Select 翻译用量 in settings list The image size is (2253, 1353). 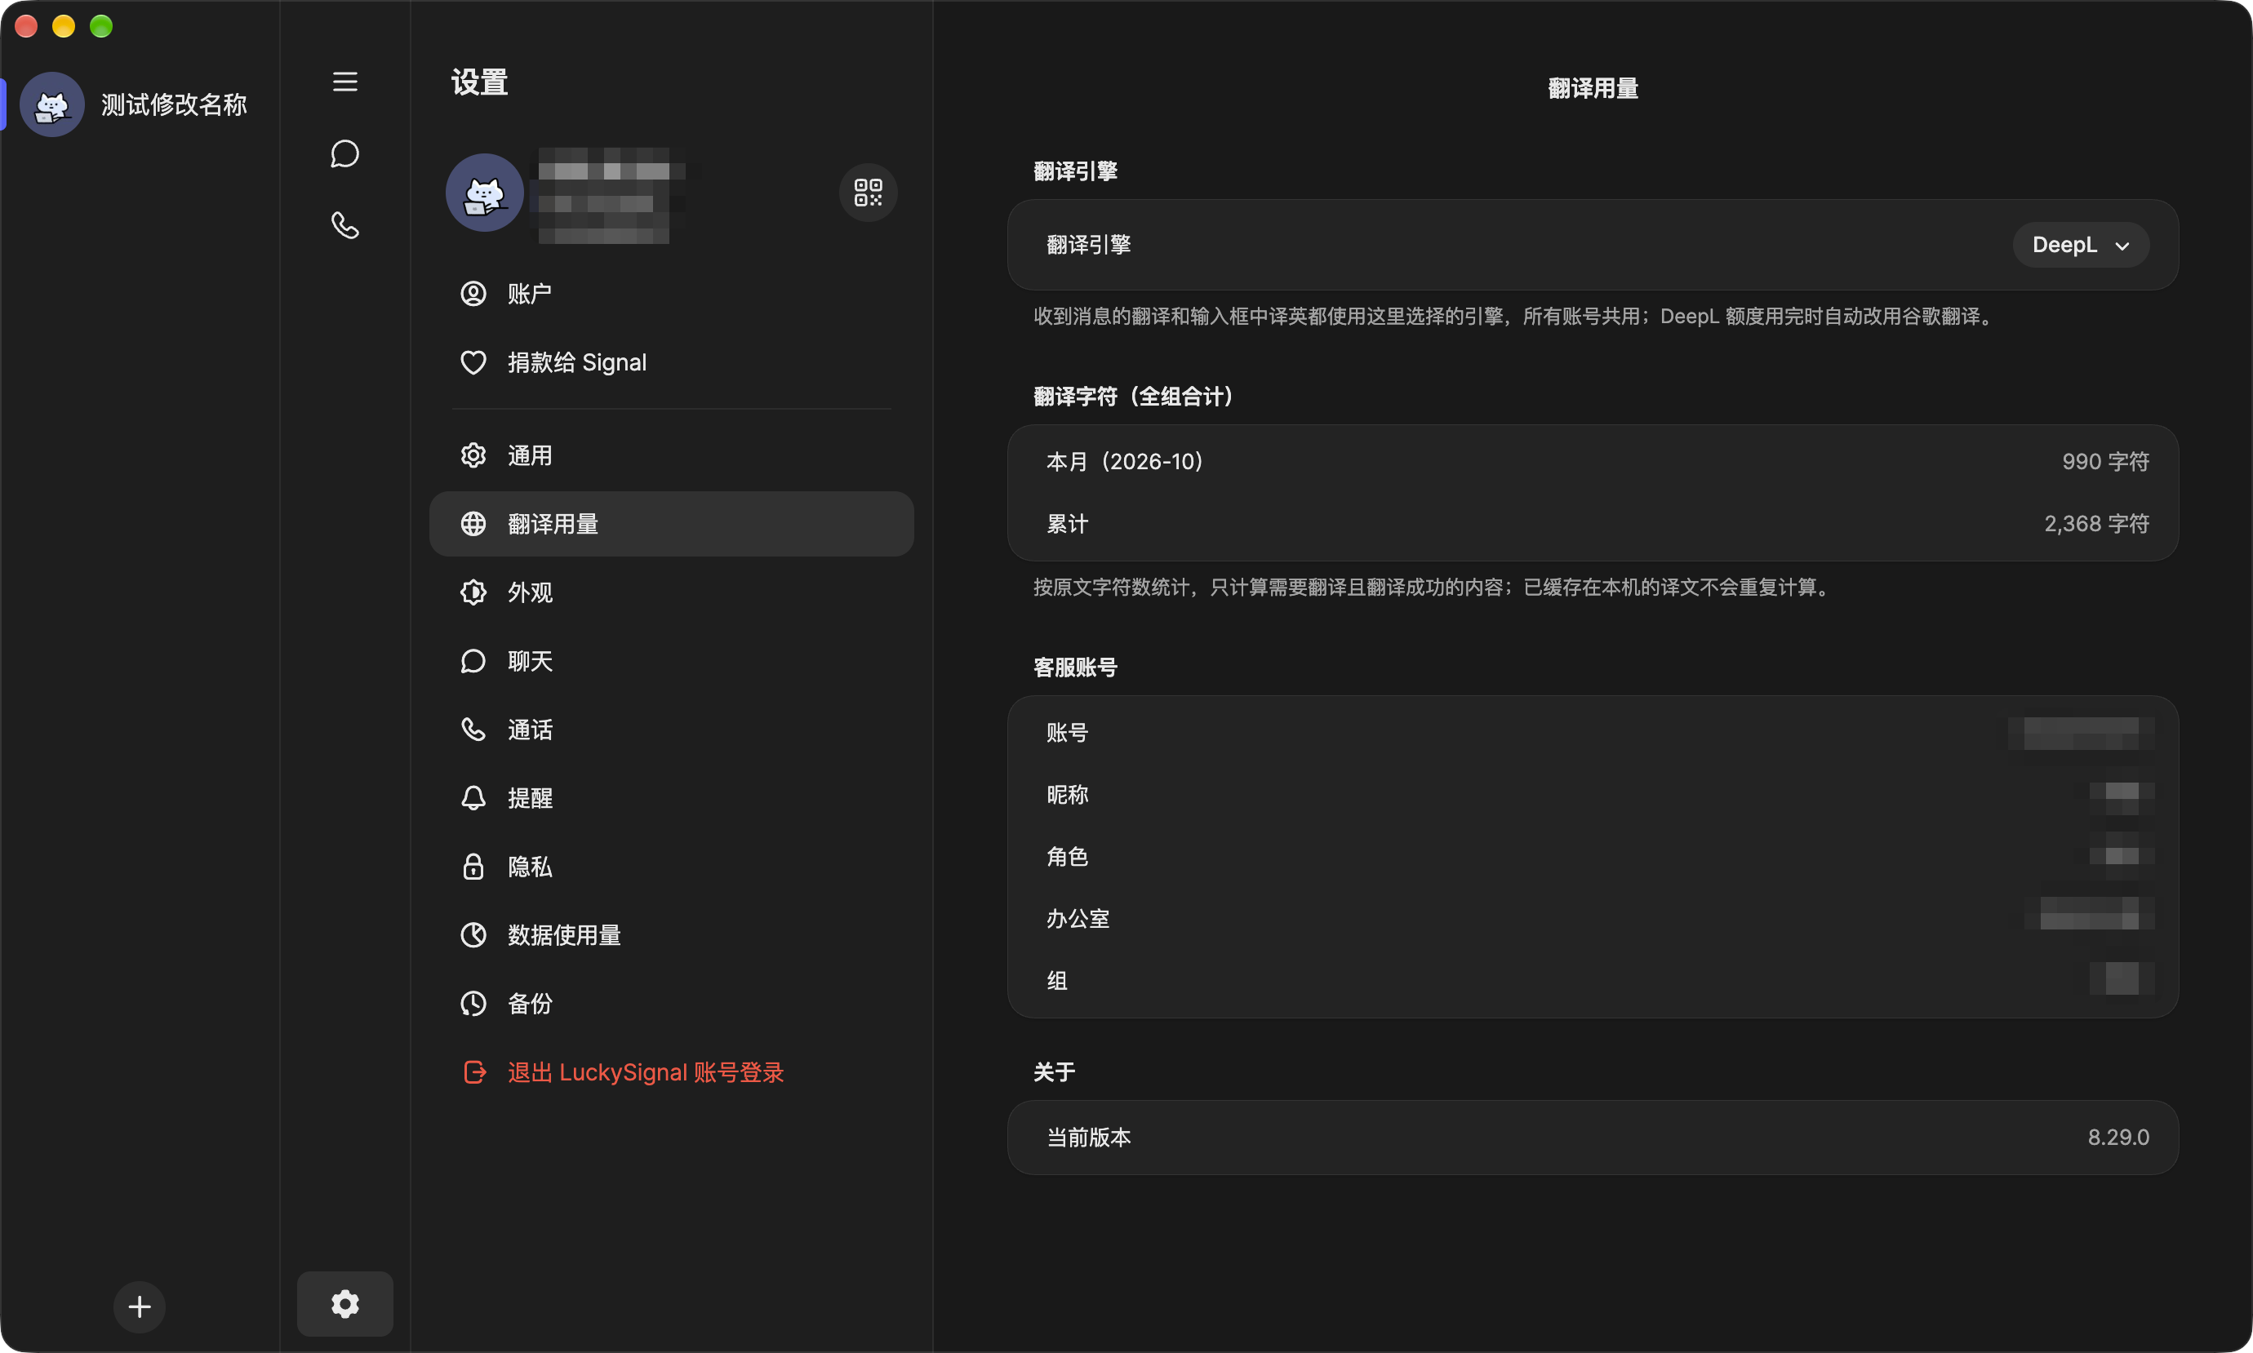point(671,523)
